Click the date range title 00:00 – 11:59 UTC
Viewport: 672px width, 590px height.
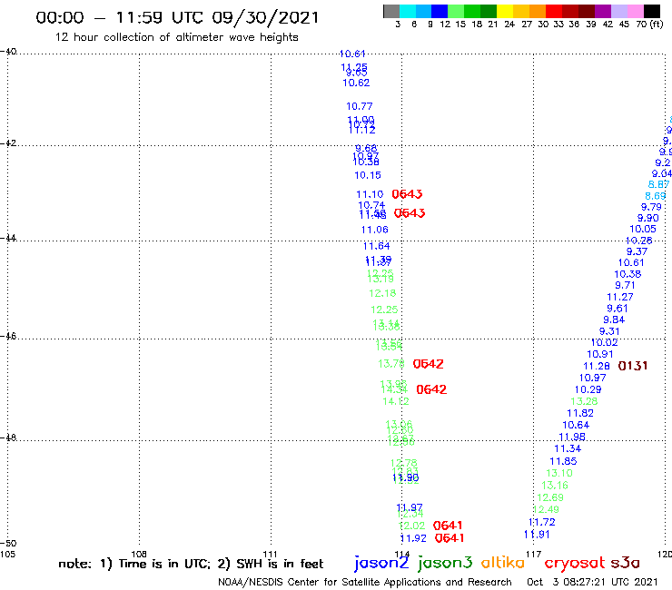coord(177,17)
